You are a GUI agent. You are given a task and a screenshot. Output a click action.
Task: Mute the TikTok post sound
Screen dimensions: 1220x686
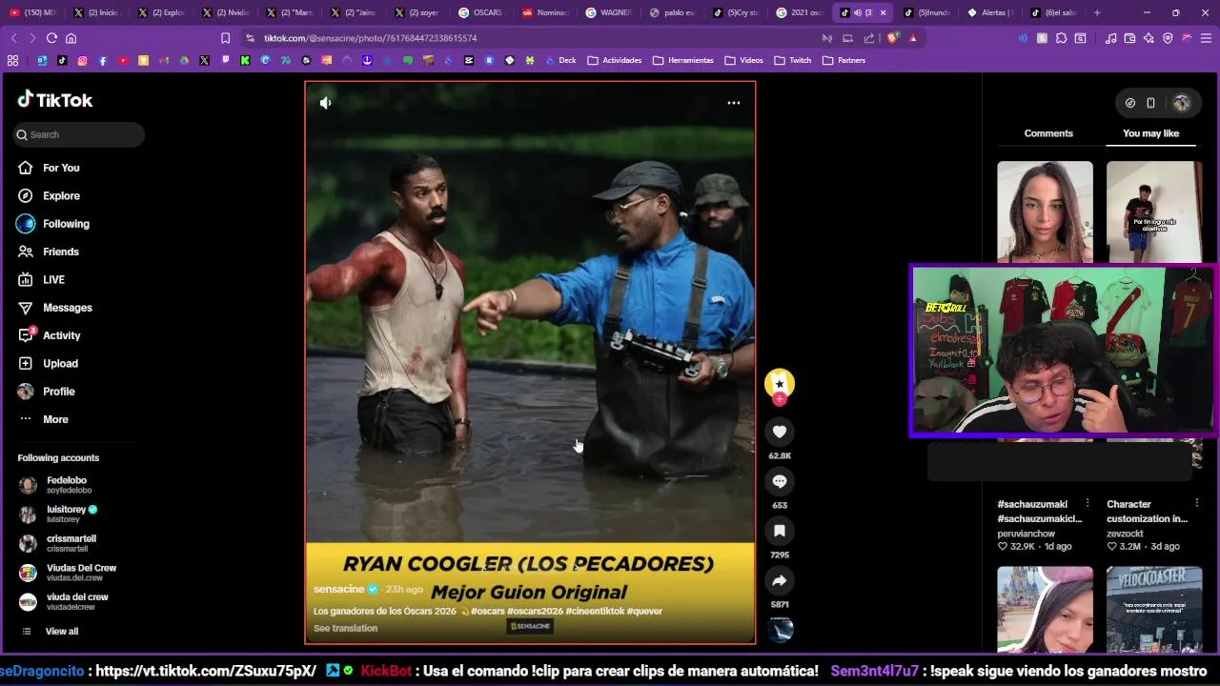coord(325,103)
